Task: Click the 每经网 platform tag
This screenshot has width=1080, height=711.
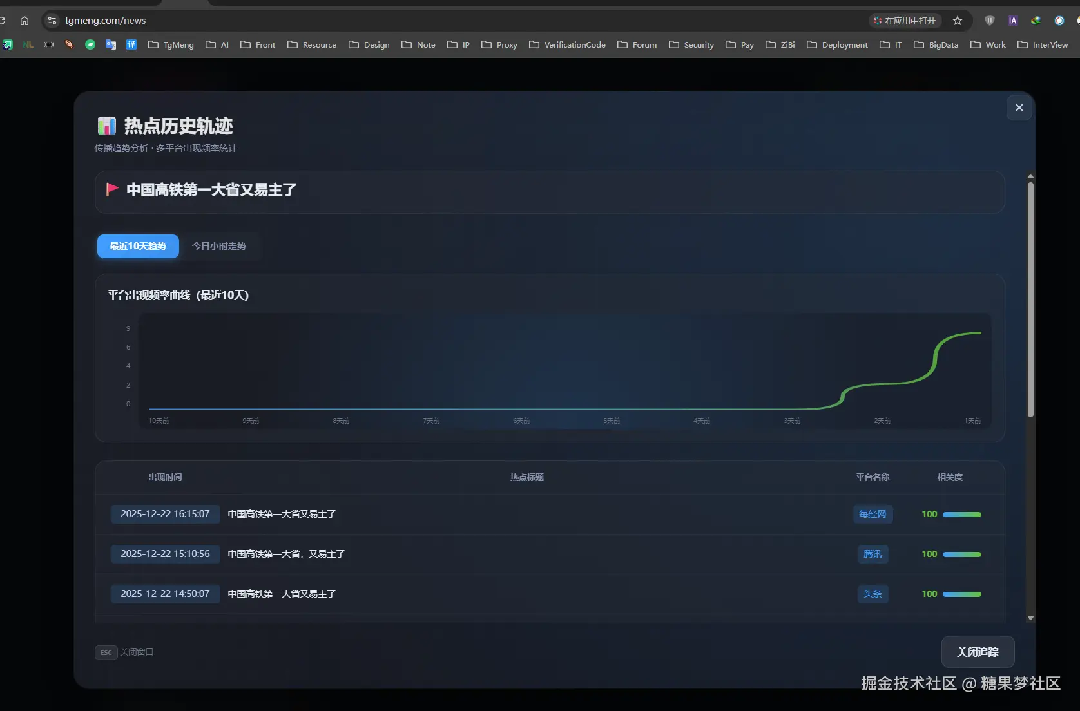Action: pyautogui.click(x=873, y=514)
